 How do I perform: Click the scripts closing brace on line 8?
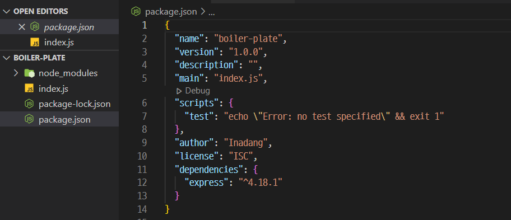[x=177, y=129]
